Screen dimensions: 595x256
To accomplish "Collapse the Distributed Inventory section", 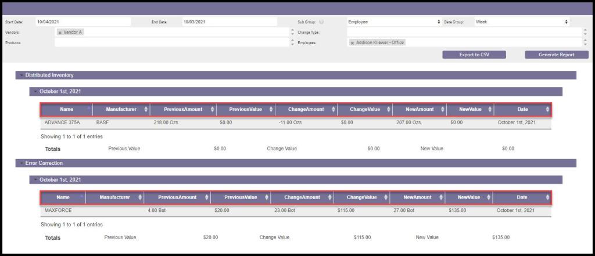I will point(21,75).
